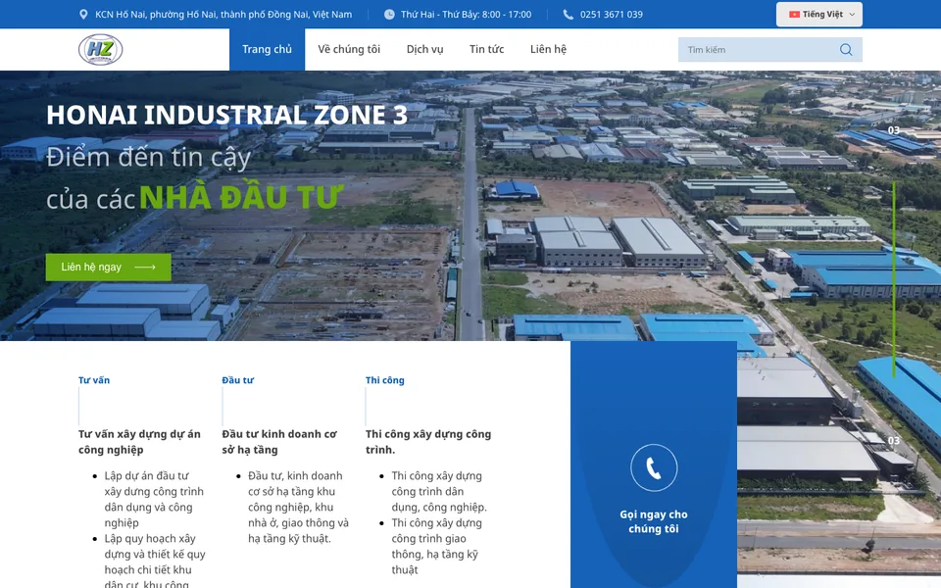Click the NHÀ ĐẦU TƯ green text
The width and height of the screenshot is (941, 588).
(241, 197)
